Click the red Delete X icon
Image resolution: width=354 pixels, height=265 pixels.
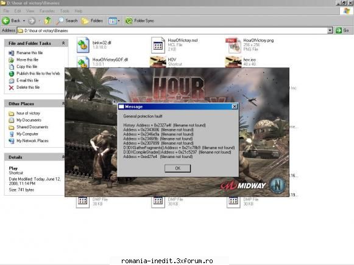pyautogui.click(x=12, y=88)
